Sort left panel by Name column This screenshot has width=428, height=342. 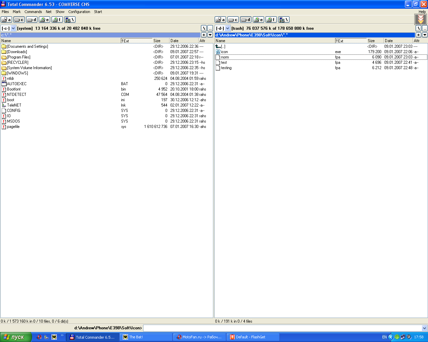tap(61, 41)
